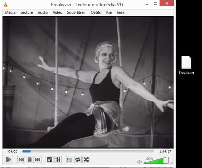The height and width of the screenshot is (168, 202).
Task: Seek within the playback progress bar
Action: 88,151
